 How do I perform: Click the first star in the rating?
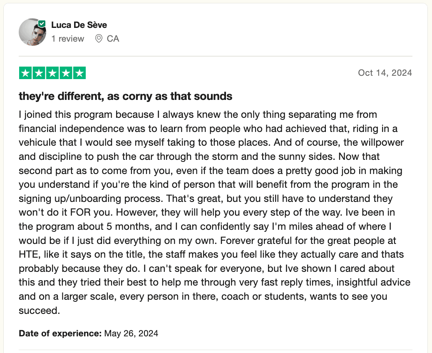tap(25, 73)
